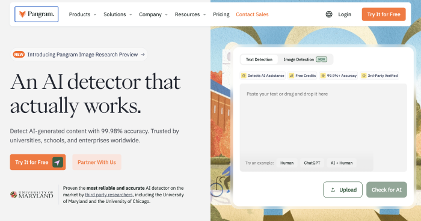Viewport: 421px width, 221px height.
Task: Click the Contact Sales link
Action: (252, 14)
